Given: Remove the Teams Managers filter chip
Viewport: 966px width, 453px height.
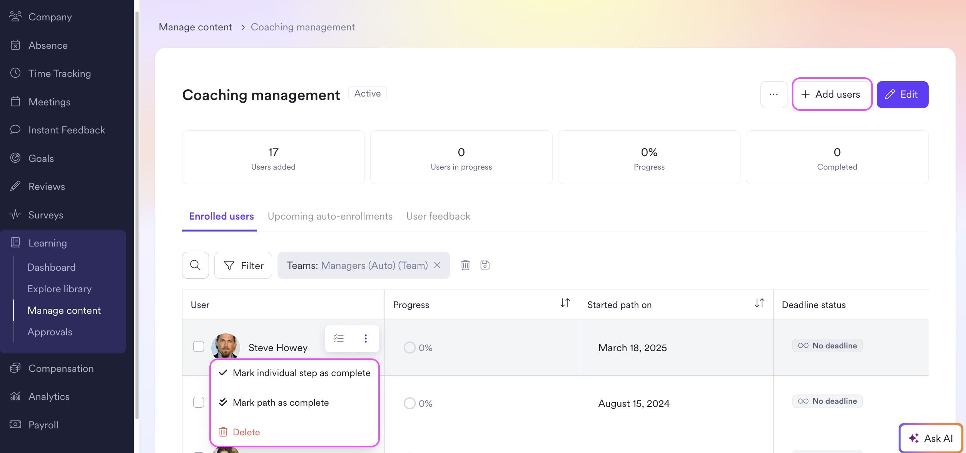Looking at the screenshot, I should (x=437, y=265).
